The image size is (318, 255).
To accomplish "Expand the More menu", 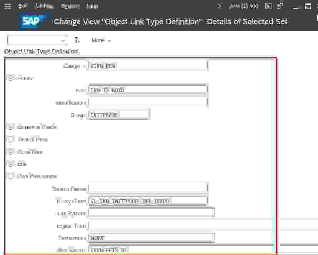I will pyautogui.click(x=101, y=40).
